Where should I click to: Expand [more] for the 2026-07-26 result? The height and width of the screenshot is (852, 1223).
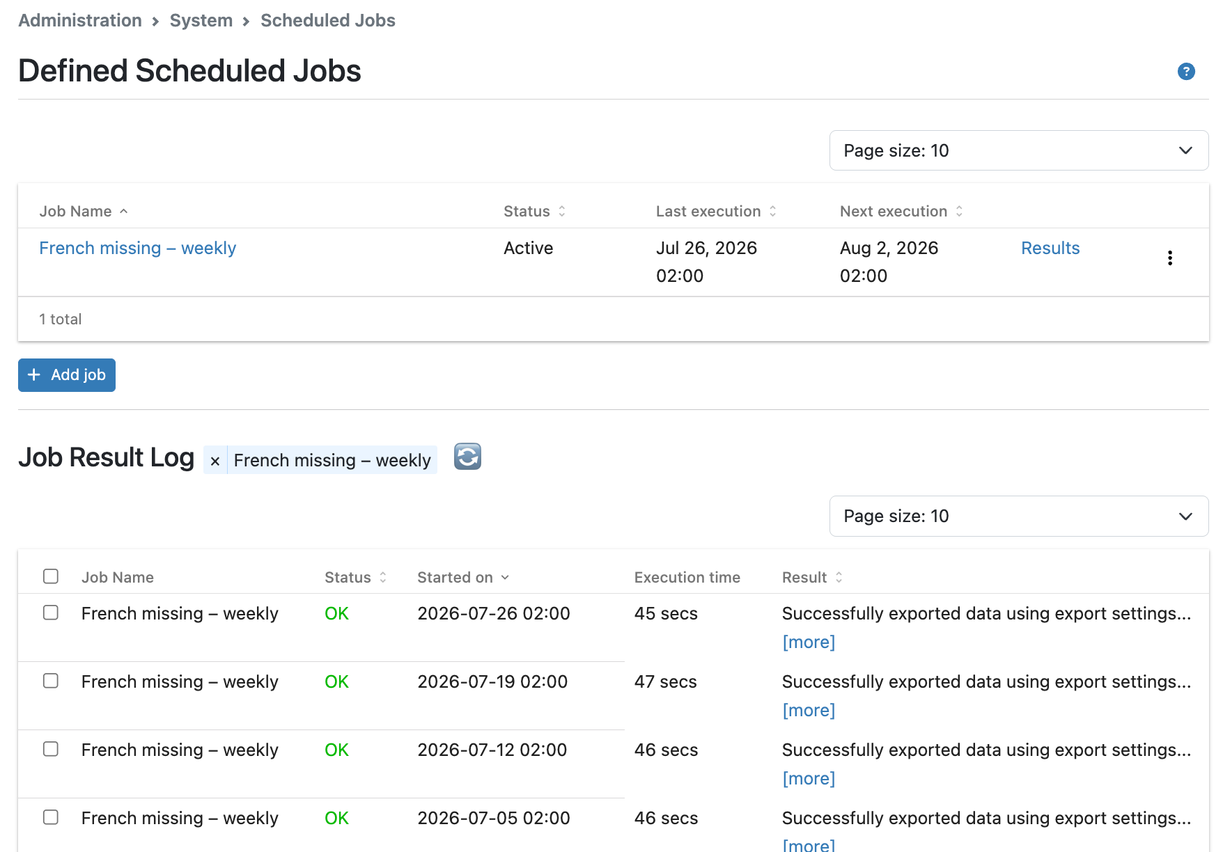click(809, 642)
